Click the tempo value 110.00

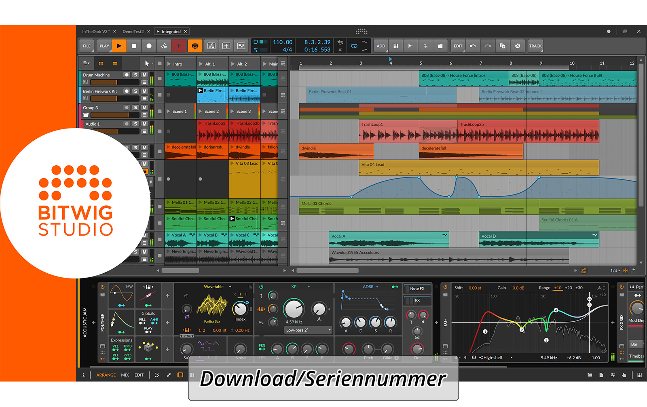click(283, 42)
